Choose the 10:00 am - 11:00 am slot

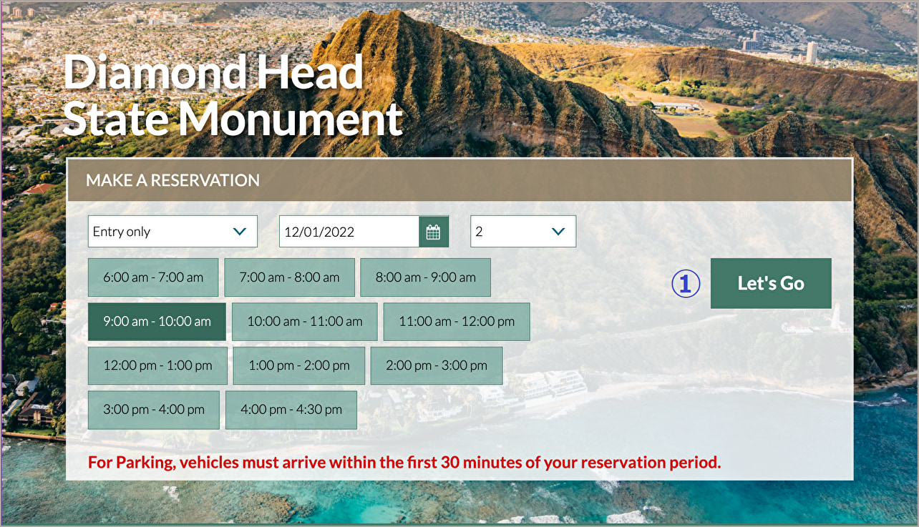305,322
